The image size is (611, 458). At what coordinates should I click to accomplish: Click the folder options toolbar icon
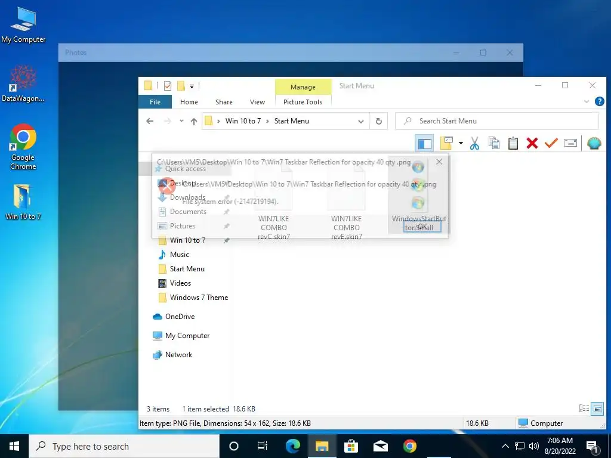[x=446, y=143]
